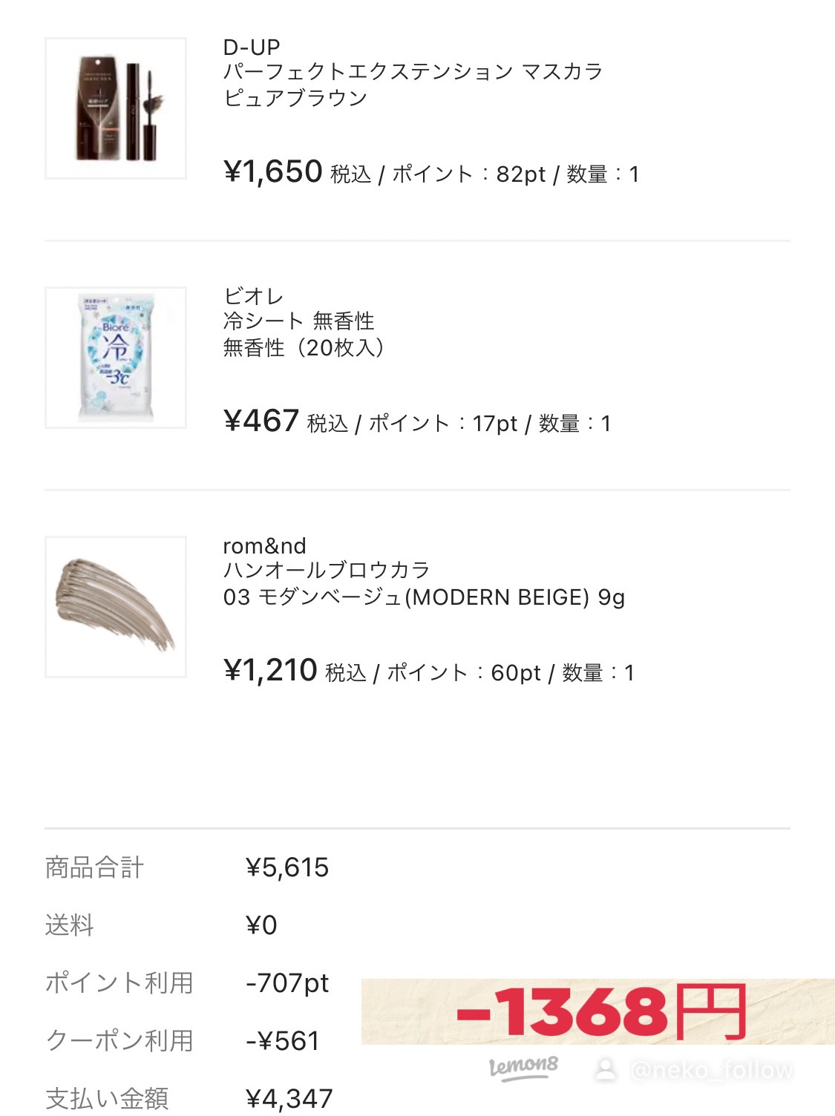Click the クーポン利用 -¥561 value
The image size is (835, 1116).
(283, 1041)
